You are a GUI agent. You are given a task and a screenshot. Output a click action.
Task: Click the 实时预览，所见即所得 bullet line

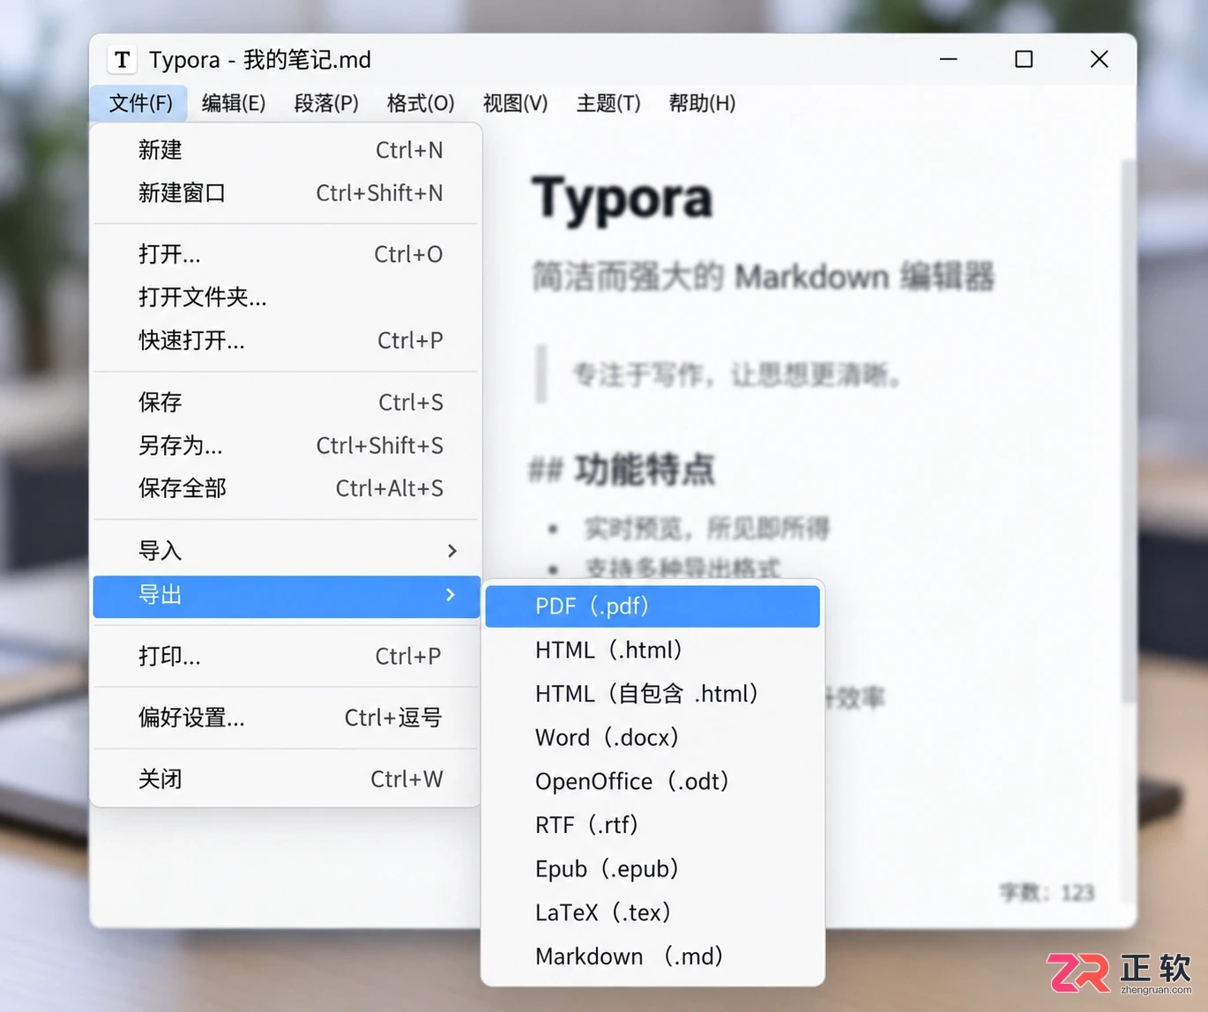(x=706, y=529)
